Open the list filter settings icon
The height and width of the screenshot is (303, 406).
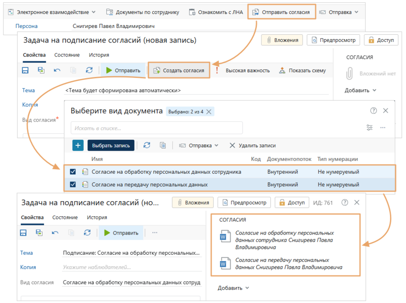pyautogui.click(x=370, y=127)
